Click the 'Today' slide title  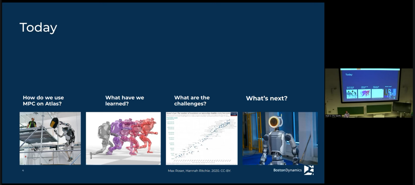pyautogui.click(x=38, y=28)
